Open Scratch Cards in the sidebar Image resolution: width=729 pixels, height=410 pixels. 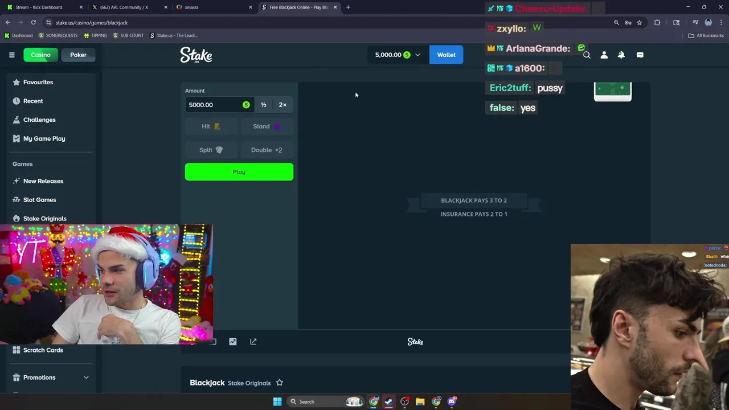(43, 350)
